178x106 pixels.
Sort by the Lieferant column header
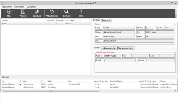pyautogui.click(x=22, y=20)
